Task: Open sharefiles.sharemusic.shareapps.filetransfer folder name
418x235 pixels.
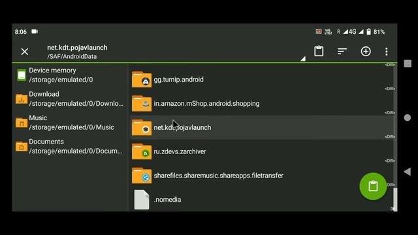Action: coord(219,176)
